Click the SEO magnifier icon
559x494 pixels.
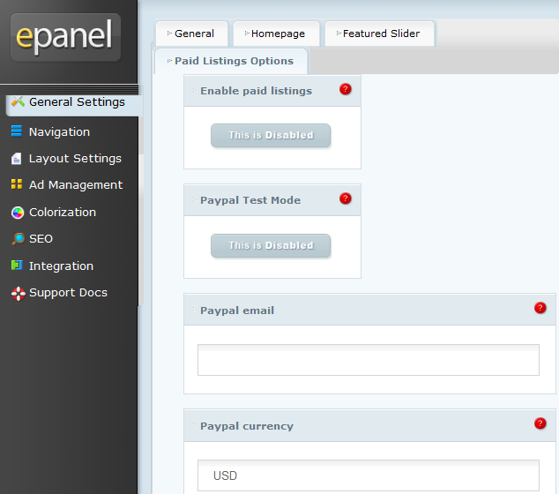18,239
